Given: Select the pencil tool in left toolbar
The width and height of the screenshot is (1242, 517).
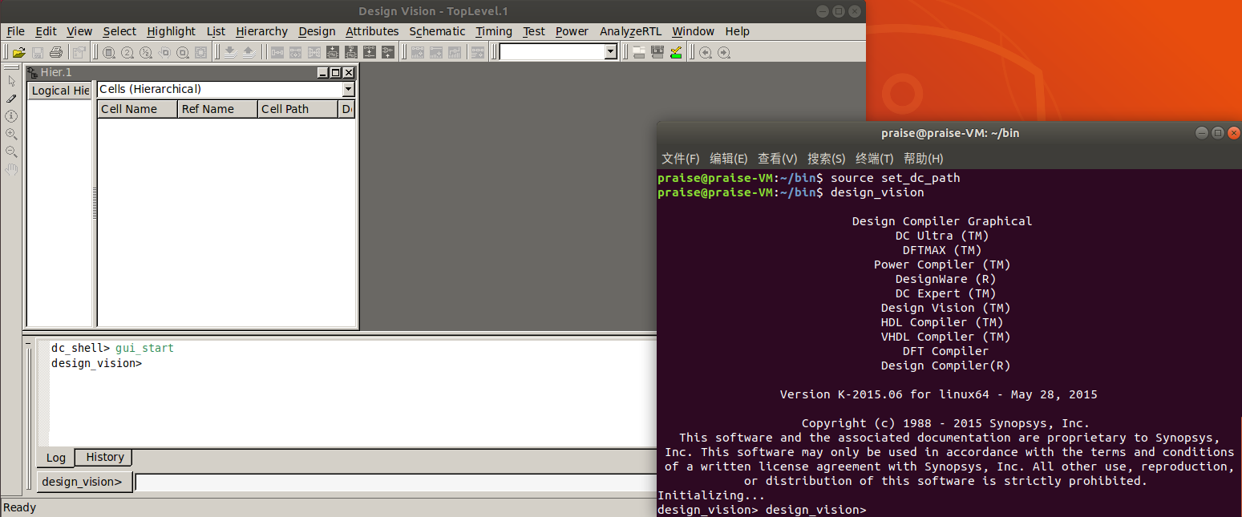Looking at the screenshot, I should [11, 99].
